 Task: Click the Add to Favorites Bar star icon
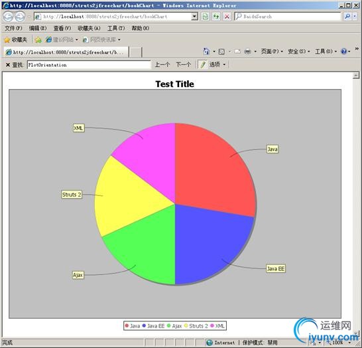coord(38,40)
